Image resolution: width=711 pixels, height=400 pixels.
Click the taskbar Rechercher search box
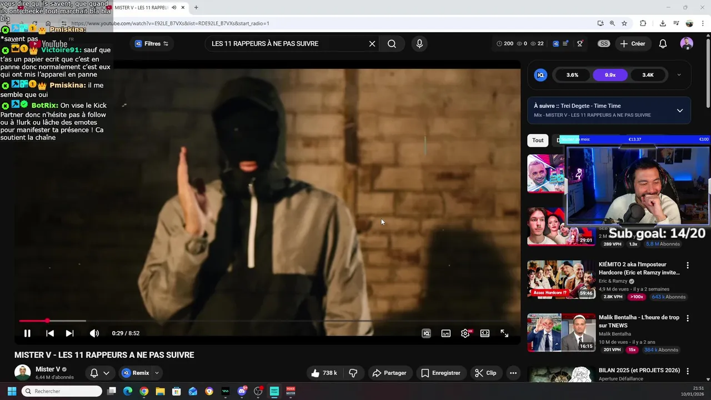(61, 391)
